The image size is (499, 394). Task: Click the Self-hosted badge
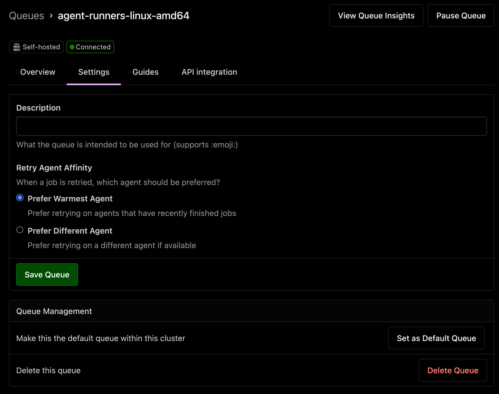coord(36,47)
